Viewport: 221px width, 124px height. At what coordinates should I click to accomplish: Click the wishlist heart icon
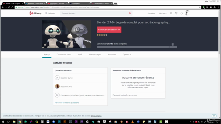tap(171, 13)
